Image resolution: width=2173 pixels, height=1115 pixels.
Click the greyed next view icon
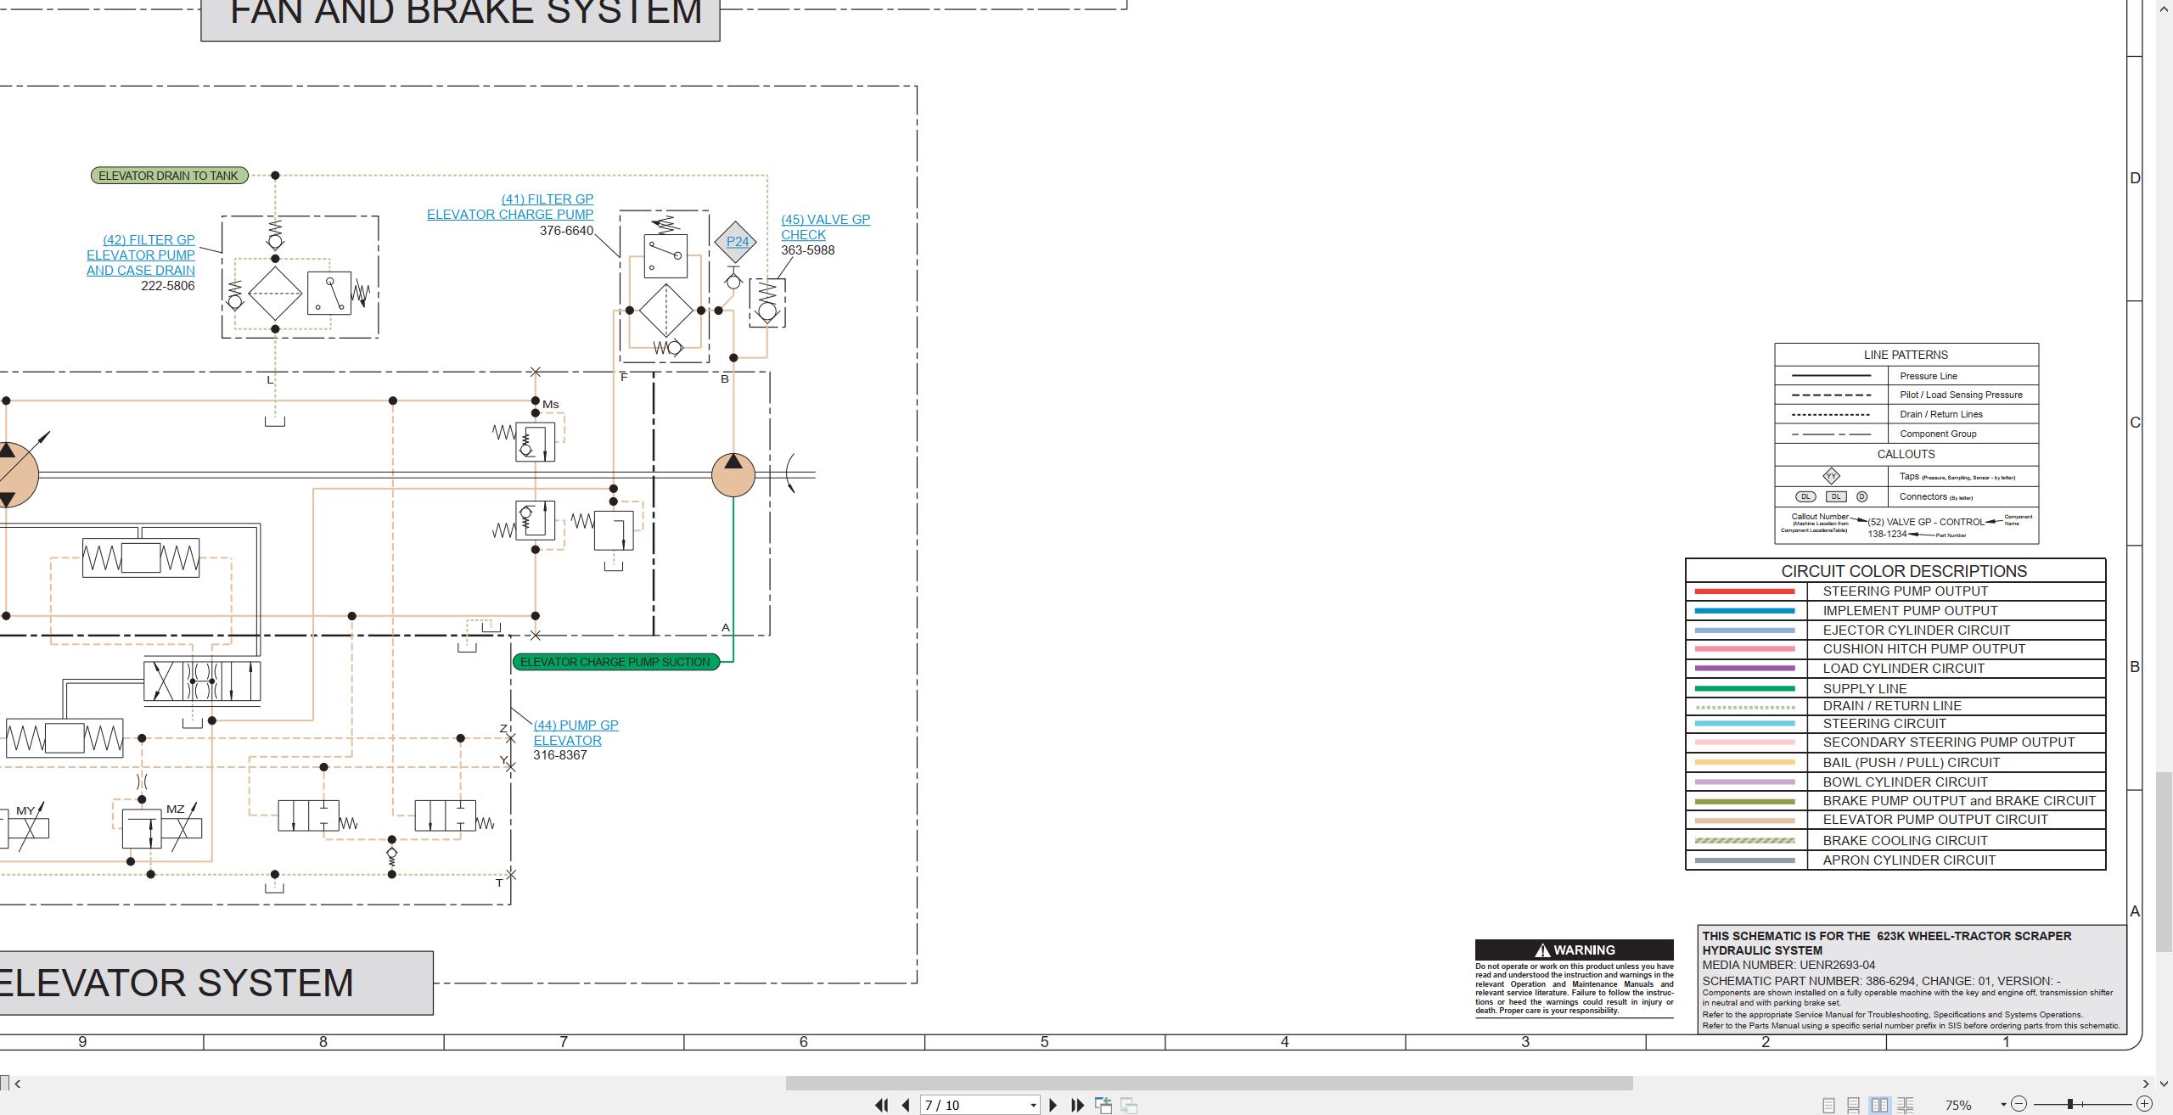[x=1129, y=1105]
